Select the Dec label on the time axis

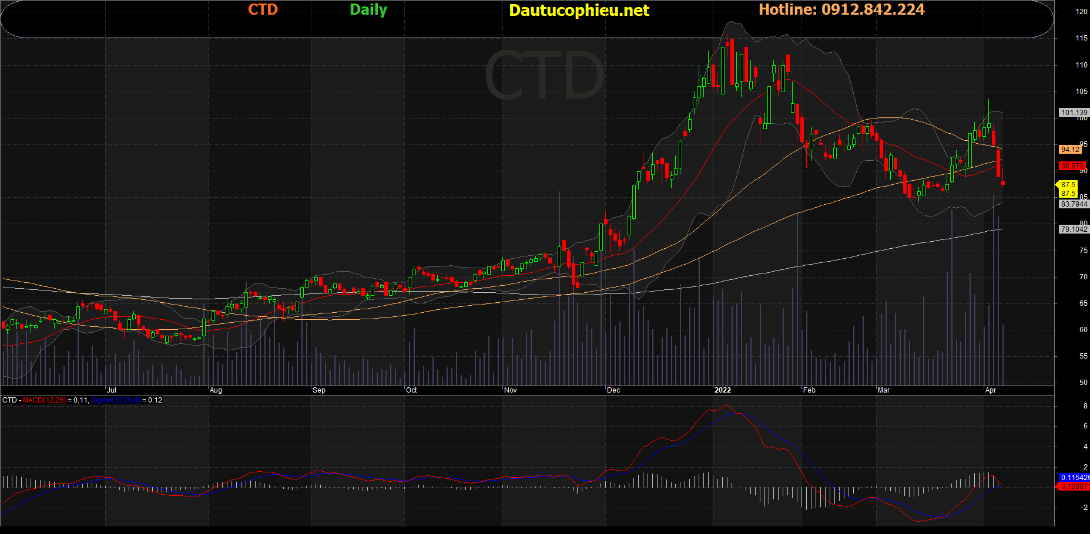point(613,390)
